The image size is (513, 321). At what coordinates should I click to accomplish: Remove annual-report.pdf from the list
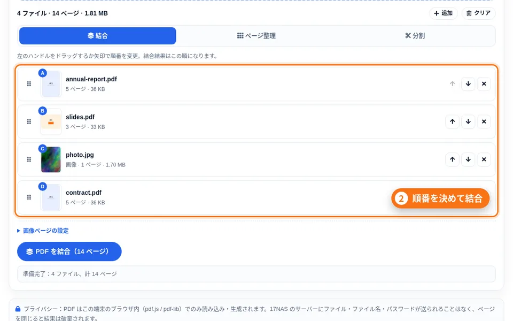point(484,84)
